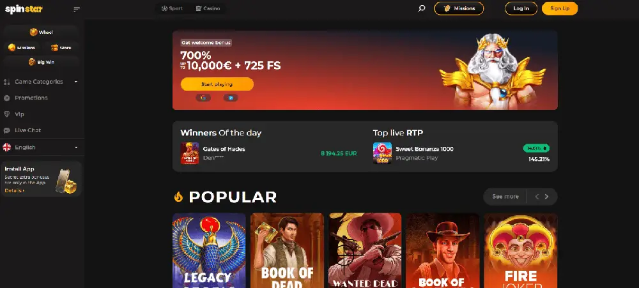The height and width of the screenshot is (288, 639).
Task: Switch to the Sport tab
Action: (172, 8)
